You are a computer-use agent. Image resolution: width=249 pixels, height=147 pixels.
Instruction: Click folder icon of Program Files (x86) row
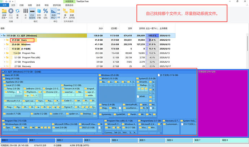coord(7,58)
